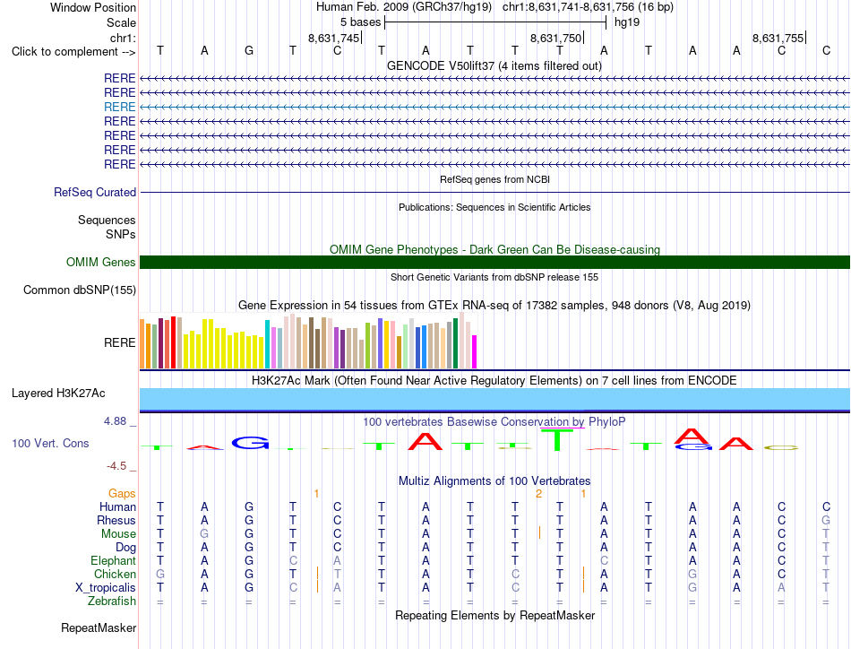The width and height of the screenshot is (851, 649).
Task: Click the orange gap number 2
Action: (538, 494)
